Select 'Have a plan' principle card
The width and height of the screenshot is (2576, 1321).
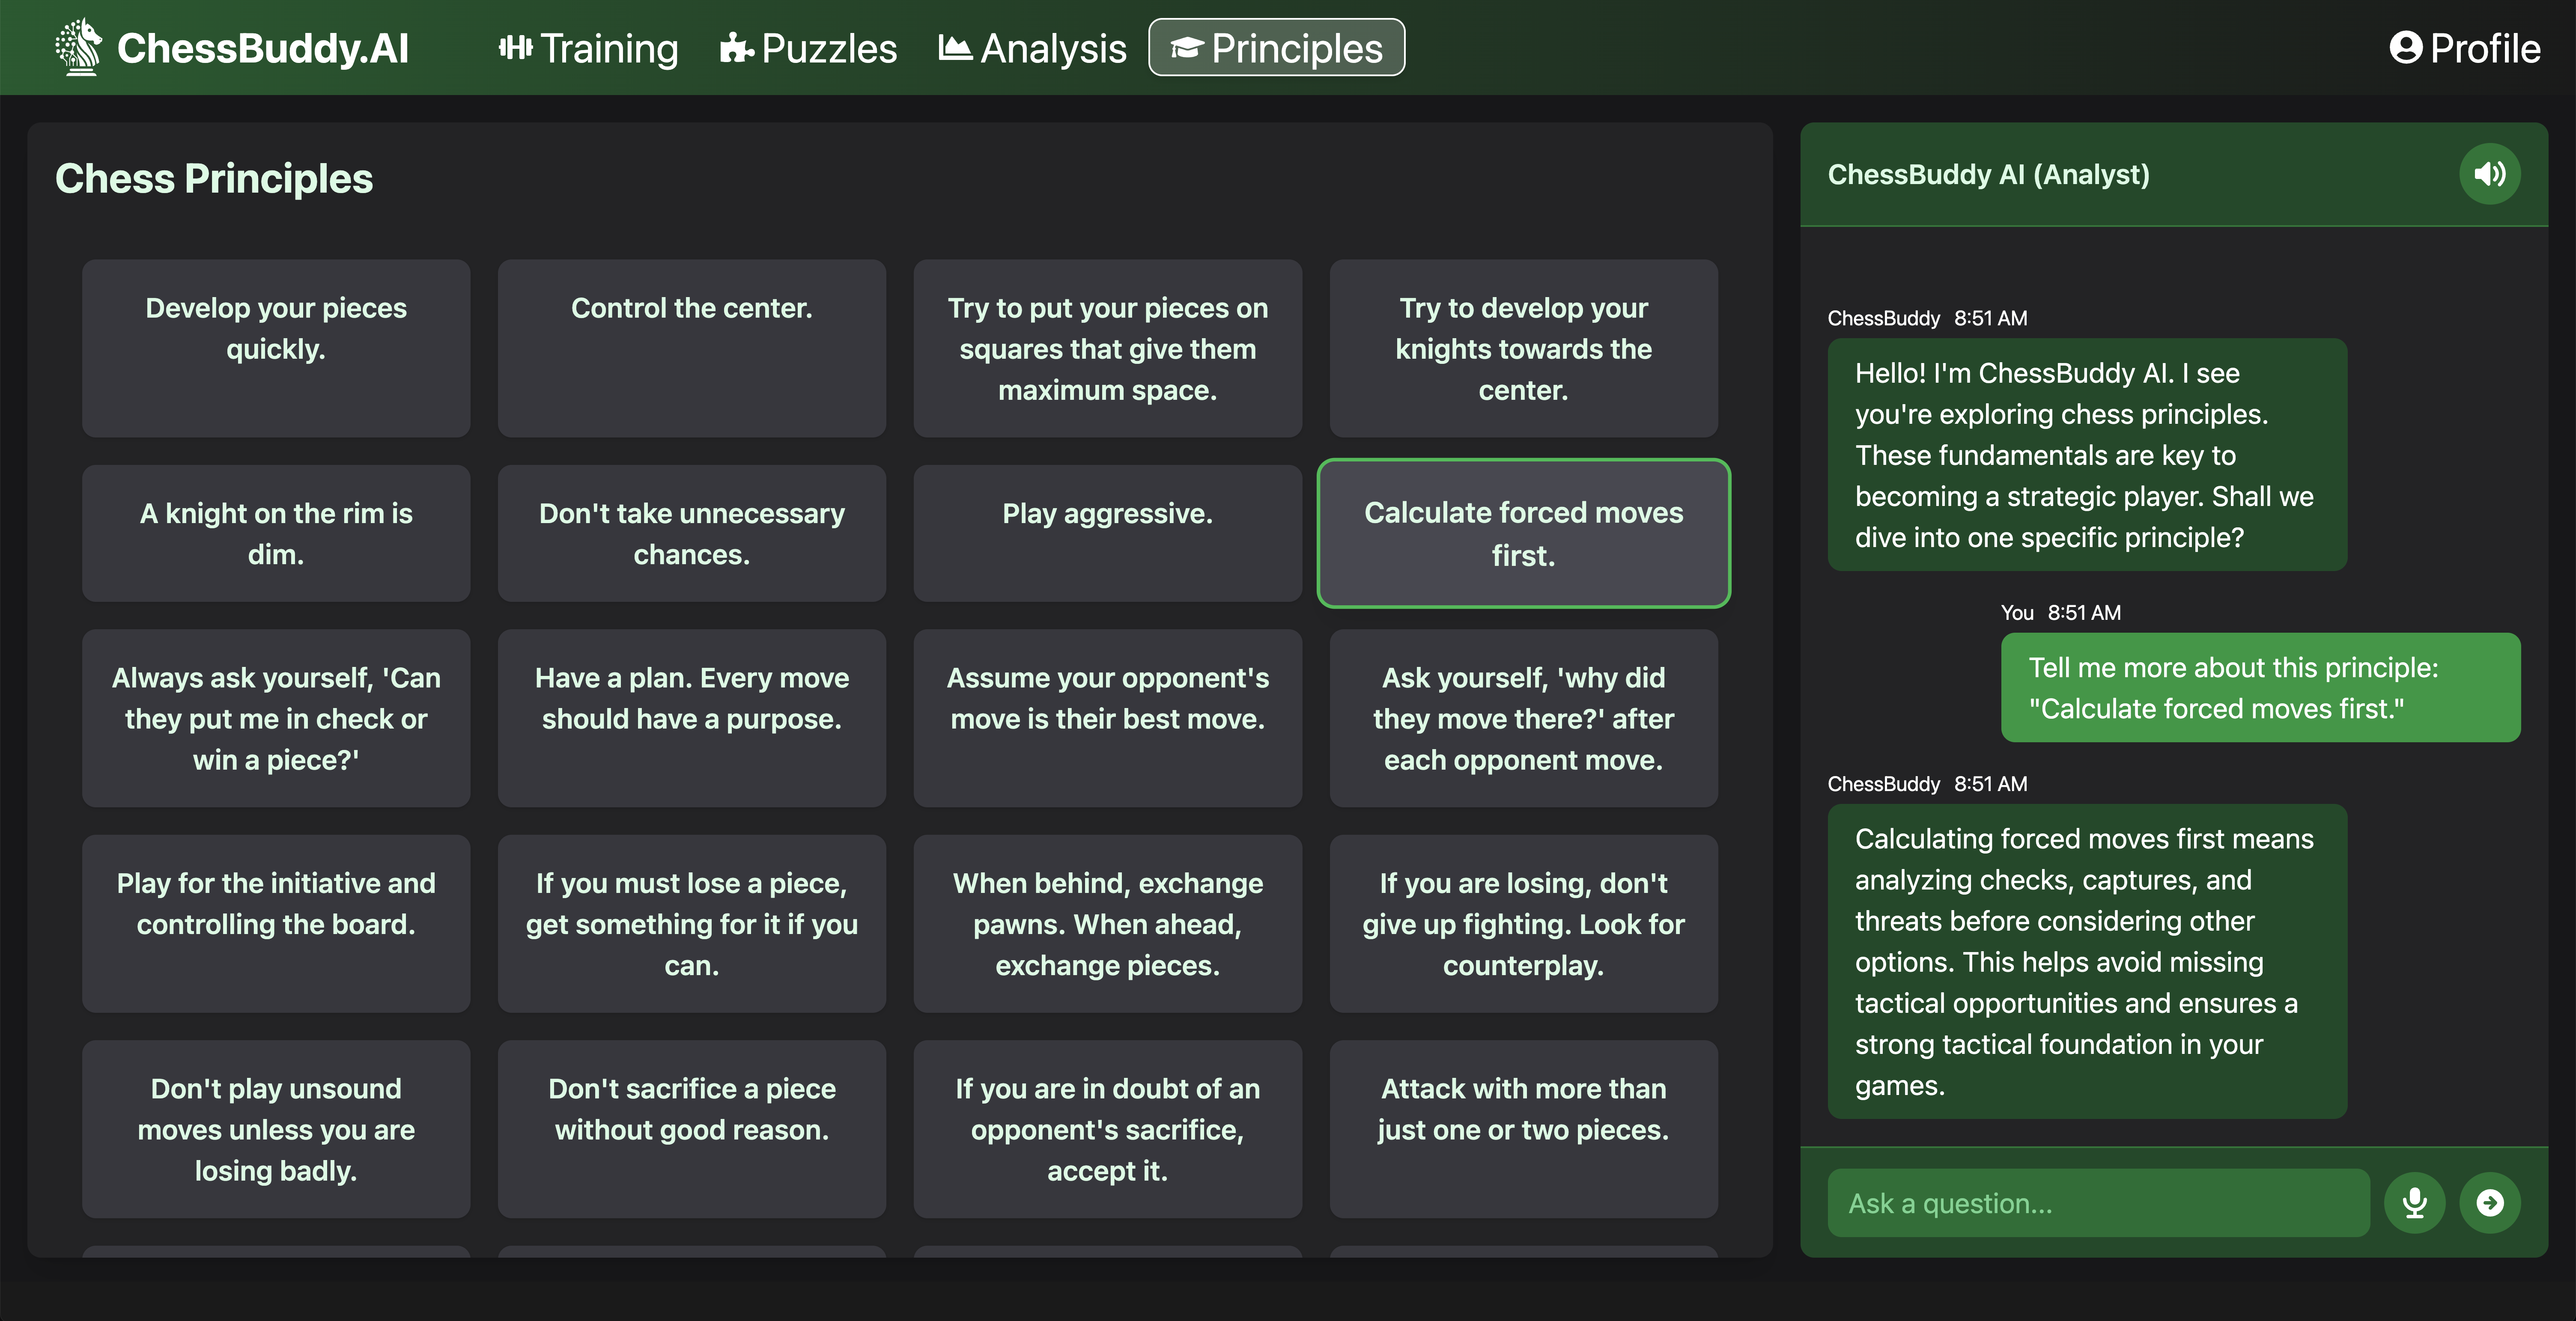[692, 718]
